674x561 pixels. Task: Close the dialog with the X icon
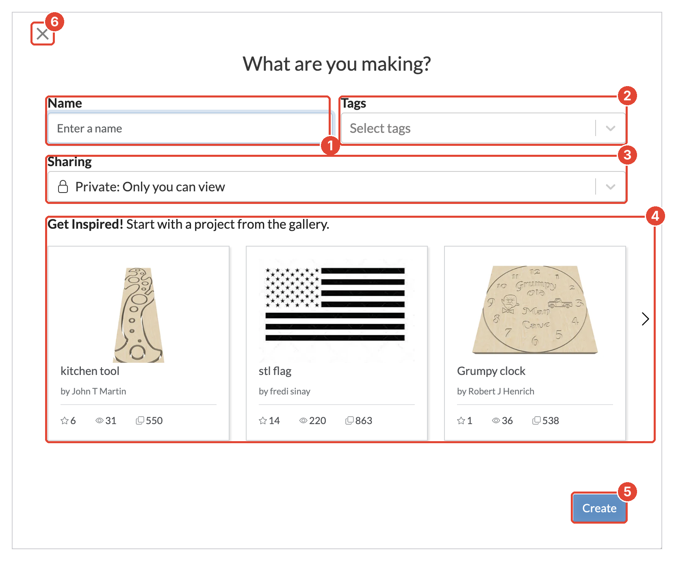coord(43,34)
